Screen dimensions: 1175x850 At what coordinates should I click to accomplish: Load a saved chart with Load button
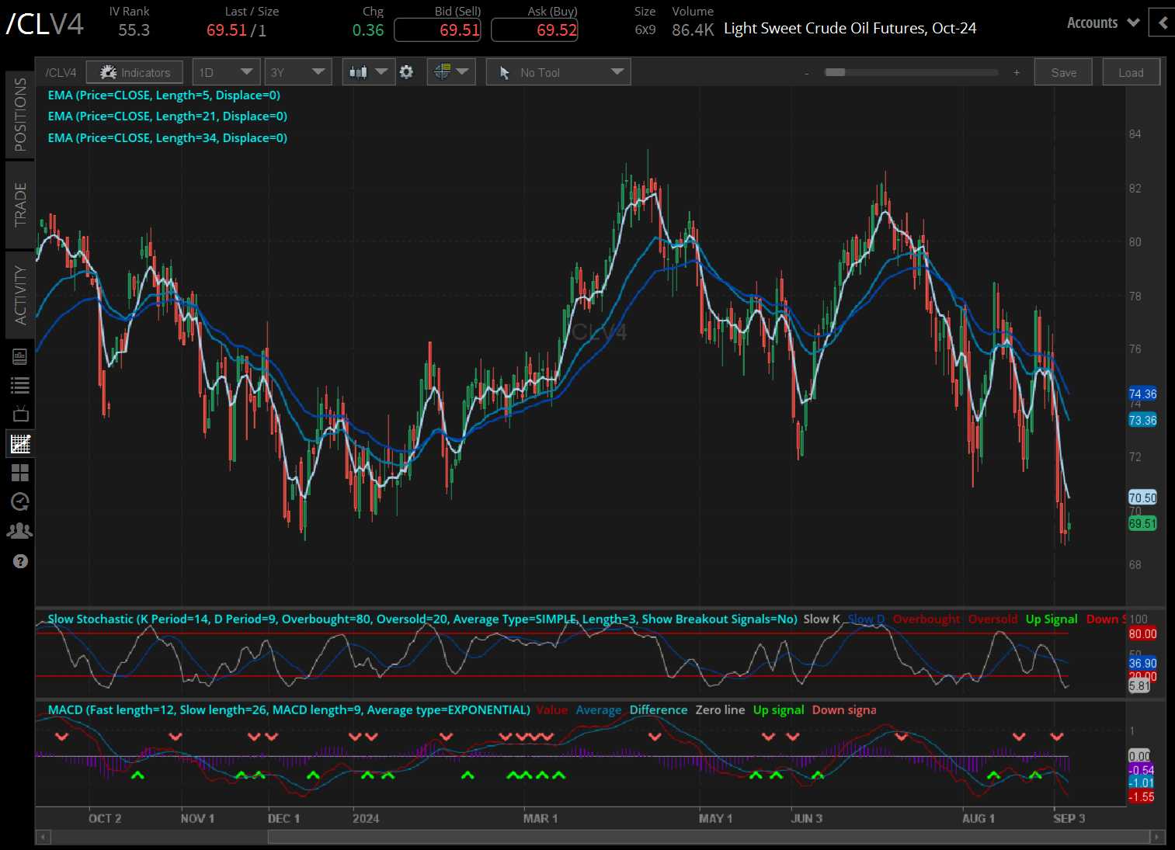click(1131, 71)
